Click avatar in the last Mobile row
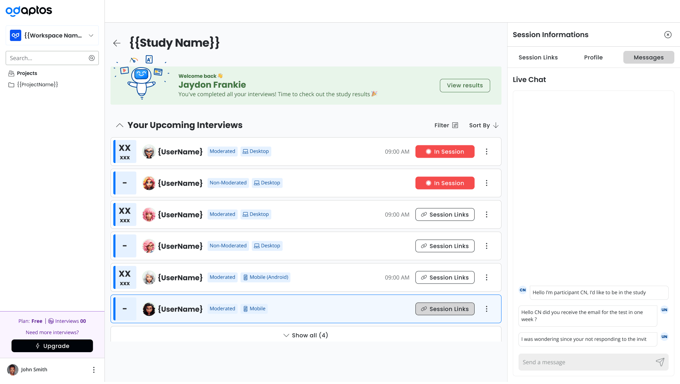Viewport: 680px width, 384px height. coord(149,309)
